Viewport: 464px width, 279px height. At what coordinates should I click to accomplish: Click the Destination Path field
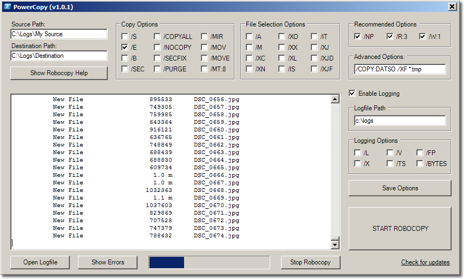[x=59, y=56]
